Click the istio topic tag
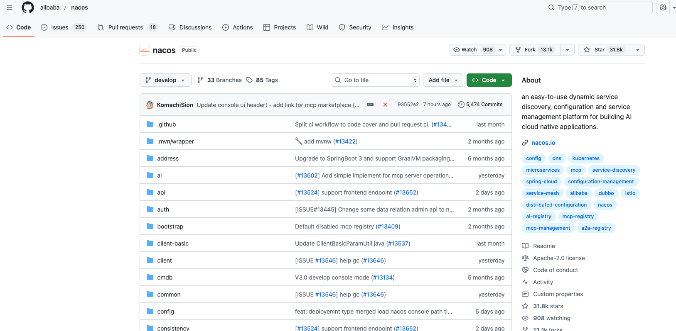The image size is (676, 331). coord(630,193)
